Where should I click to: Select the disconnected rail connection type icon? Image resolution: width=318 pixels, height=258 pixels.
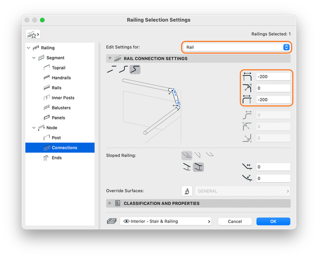(x=112, y=69)
